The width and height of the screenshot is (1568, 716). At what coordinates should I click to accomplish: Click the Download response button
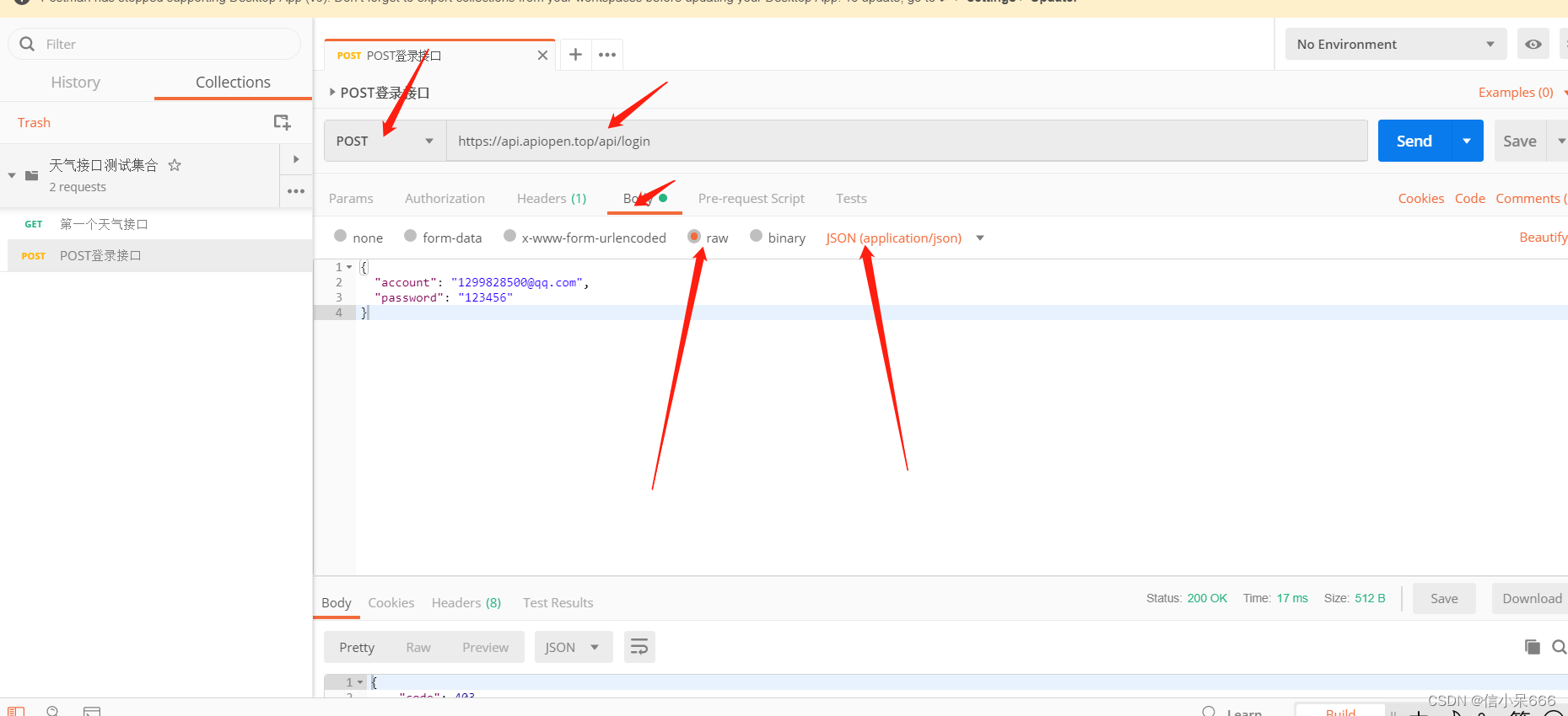click(x=1532, y=599)
